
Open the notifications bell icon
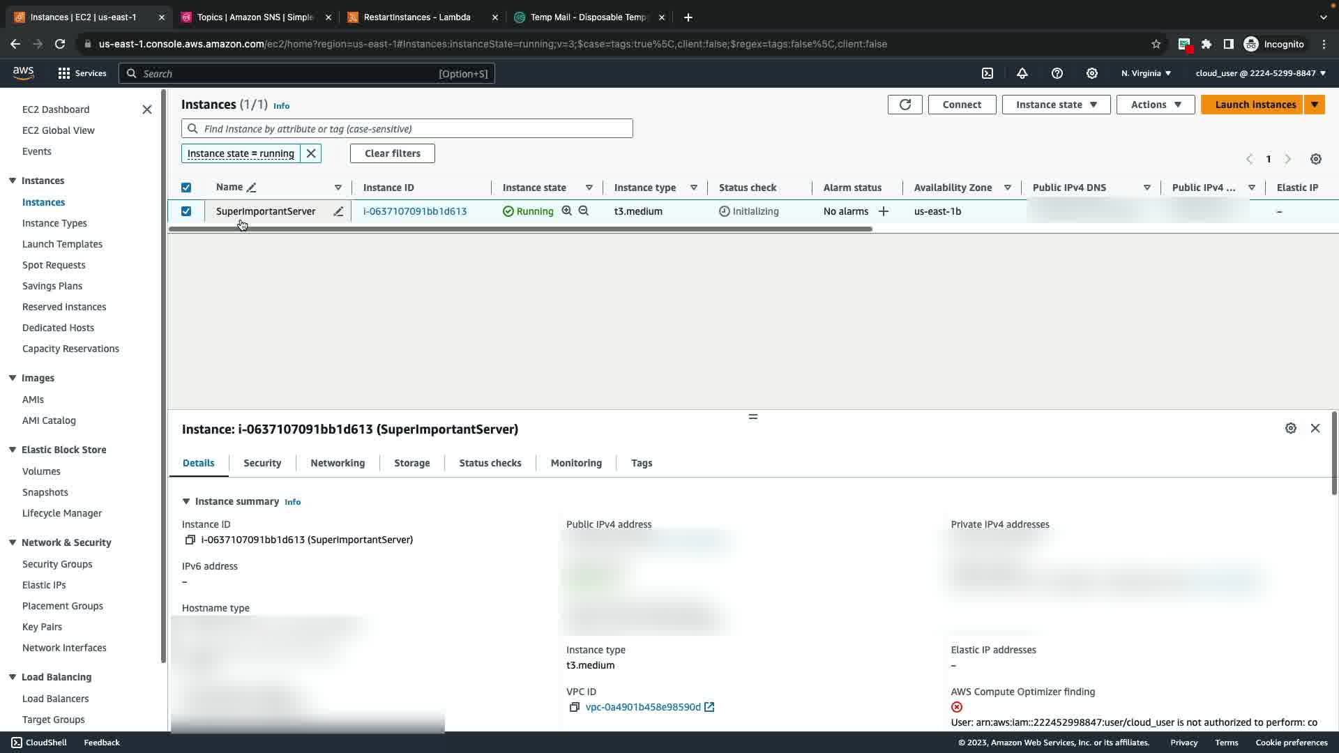(x=1022, y=73)
